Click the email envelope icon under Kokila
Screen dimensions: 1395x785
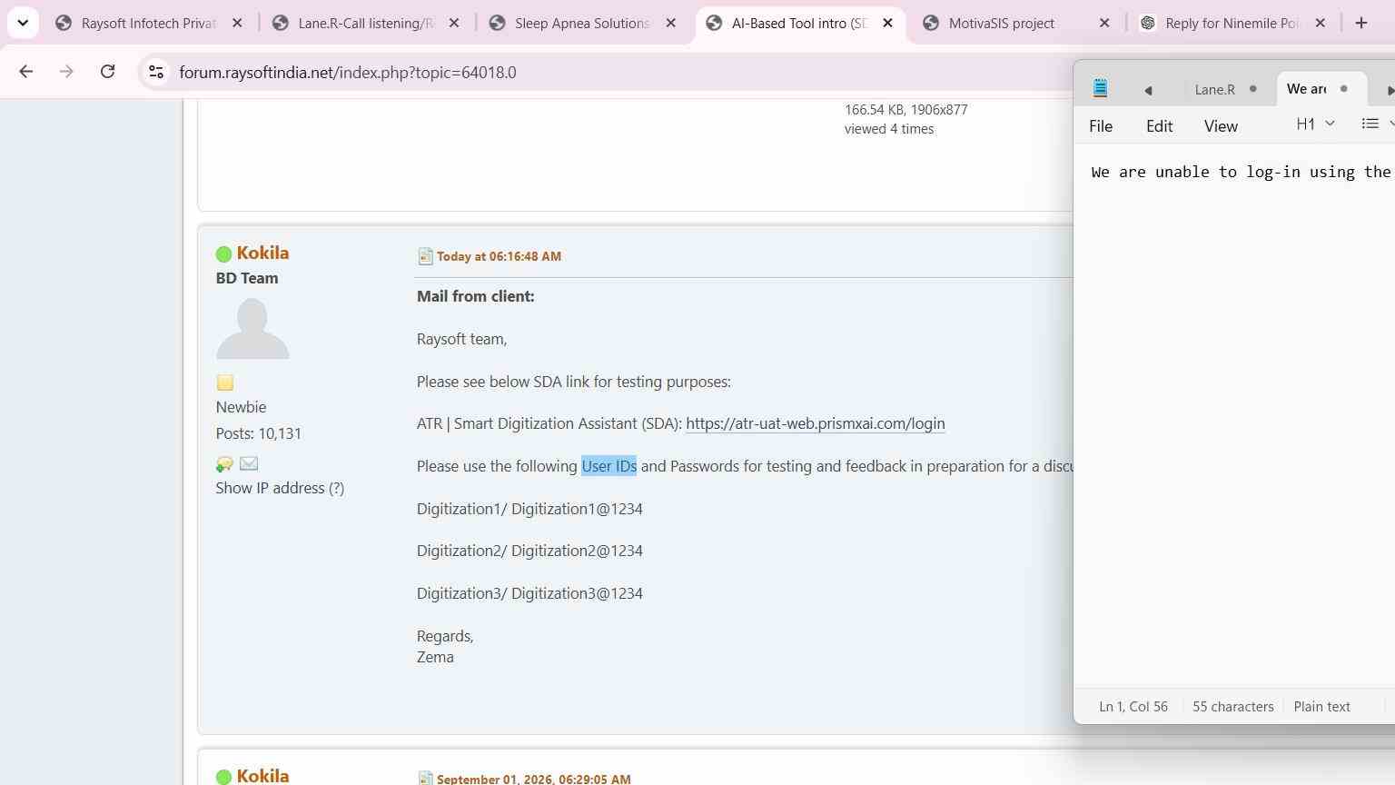(248, 464)
